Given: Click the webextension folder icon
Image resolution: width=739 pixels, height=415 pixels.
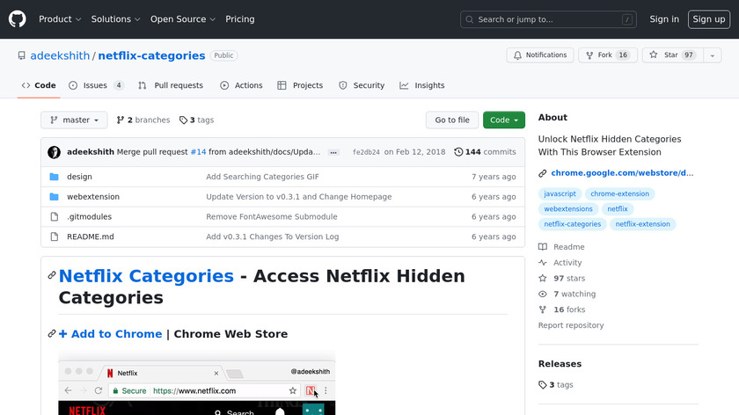Looking at the screenshot, I should click(x=55, y=197).
